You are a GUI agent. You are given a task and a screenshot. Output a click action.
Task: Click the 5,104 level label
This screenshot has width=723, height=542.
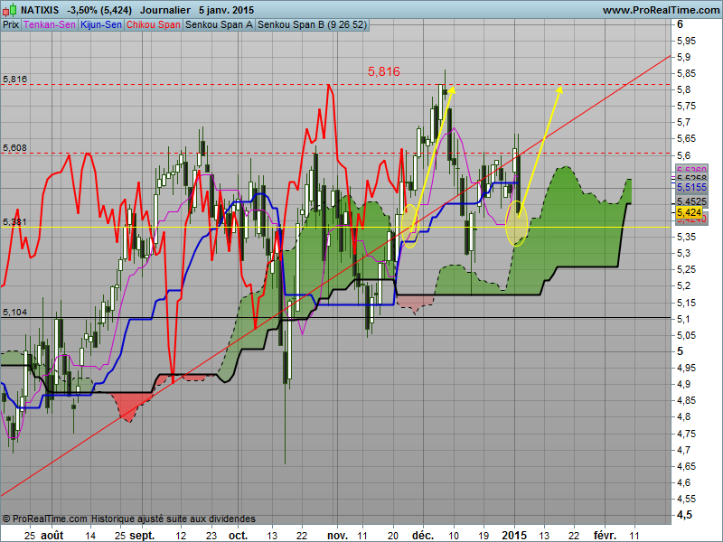point(14,313)
